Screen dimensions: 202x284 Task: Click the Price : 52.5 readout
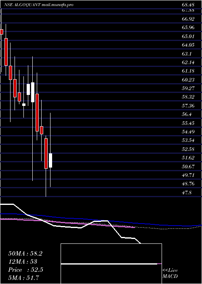click(x=25, y=270)
